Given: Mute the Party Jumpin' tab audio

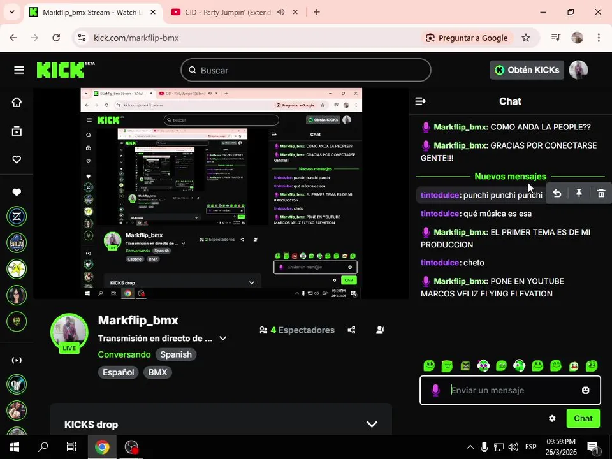Looking at the screenshot, I should click(280, 12).
